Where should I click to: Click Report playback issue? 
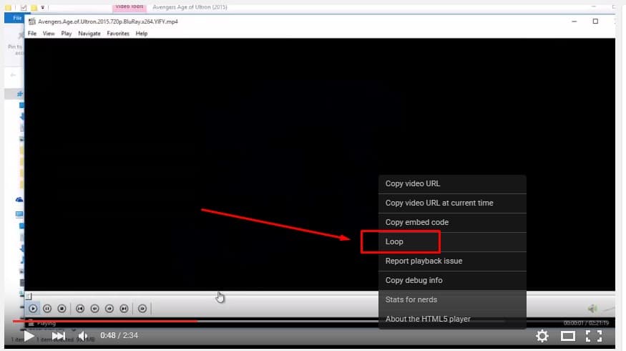click(424, 261)
